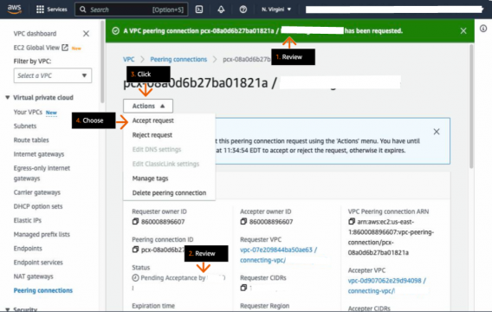492x312 pixels.
Task: Choose Reject request from Actions menu
Action: pos(152,135)
